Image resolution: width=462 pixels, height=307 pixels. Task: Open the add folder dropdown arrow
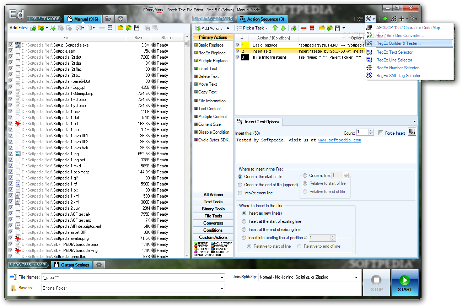pyautogui.click(x=47, y=28)
